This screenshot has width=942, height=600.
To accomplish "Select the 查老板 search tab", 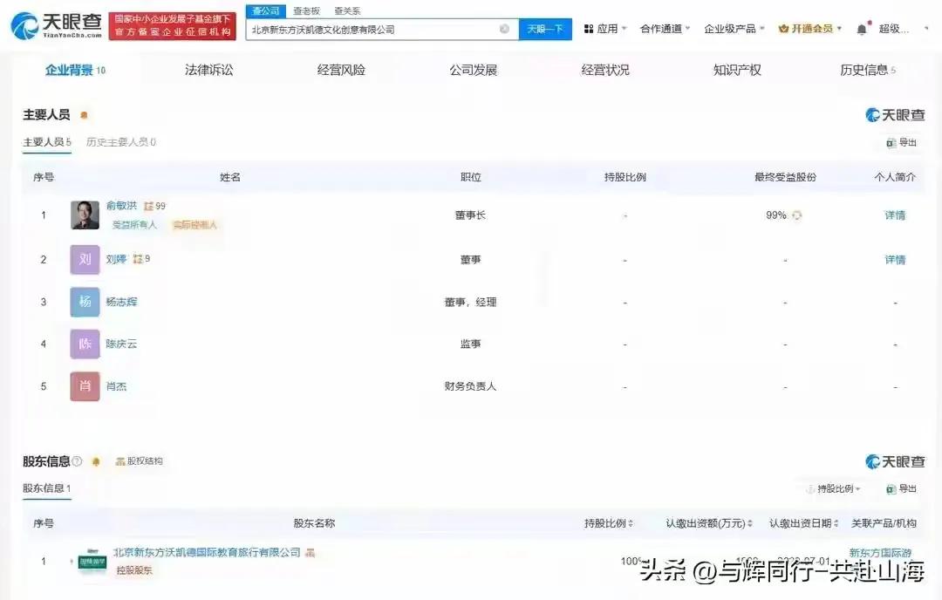I will pyautogui.click(x=306, y=10).
